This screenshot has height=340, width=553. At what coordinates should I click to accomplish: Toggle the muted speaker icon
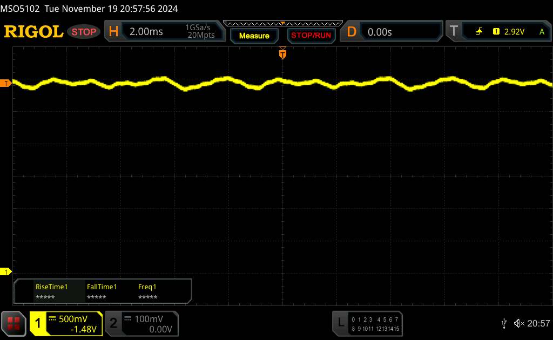[x=519, y=323]
